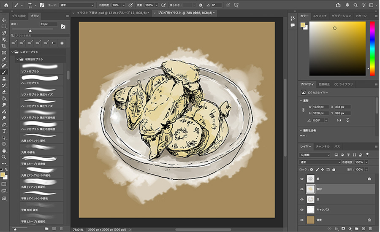Screen dimensions: 380x232
Task: Select the Eyedropper tool
Action: coord(4,59)
